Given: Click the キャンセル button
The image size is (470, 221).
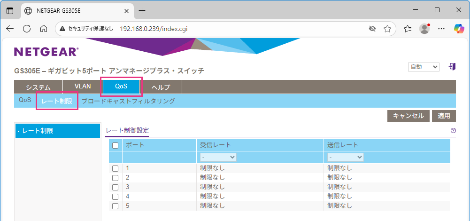Looking at the screenshot, I should pos(408,116).
